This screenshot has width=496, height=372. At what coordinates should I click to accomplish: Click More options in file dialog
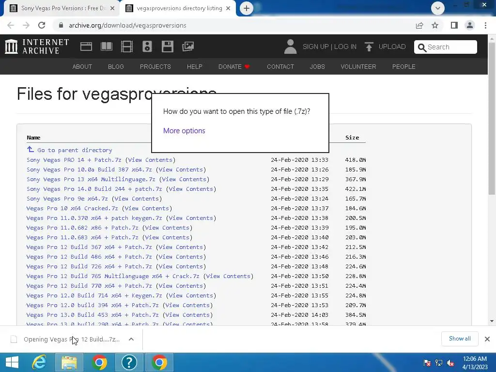tap(184, 131)
